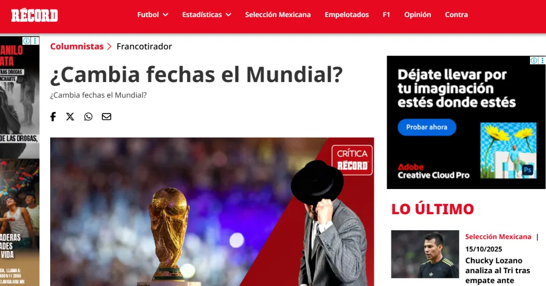Image resolution: width=546 pixels, height=286 pixels.
Task: Share the article by email icon
Action: coord(107,117)
